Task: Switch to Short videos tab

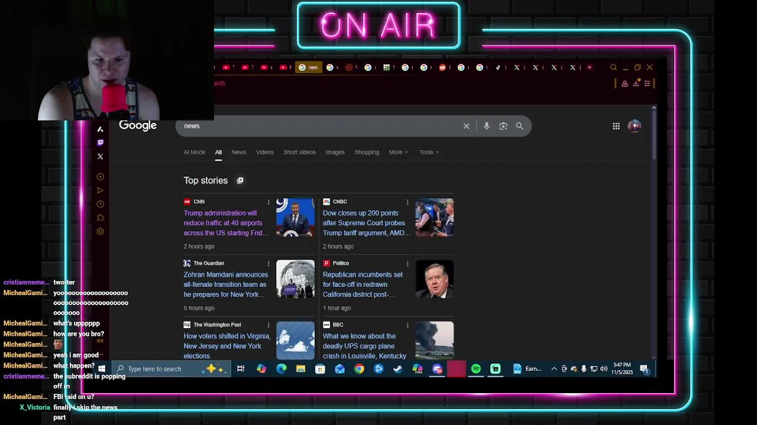Action: 299,152
